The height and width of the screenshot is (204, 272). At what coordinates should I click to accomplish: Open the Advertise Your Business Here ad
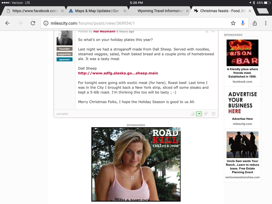coord(242,103)
